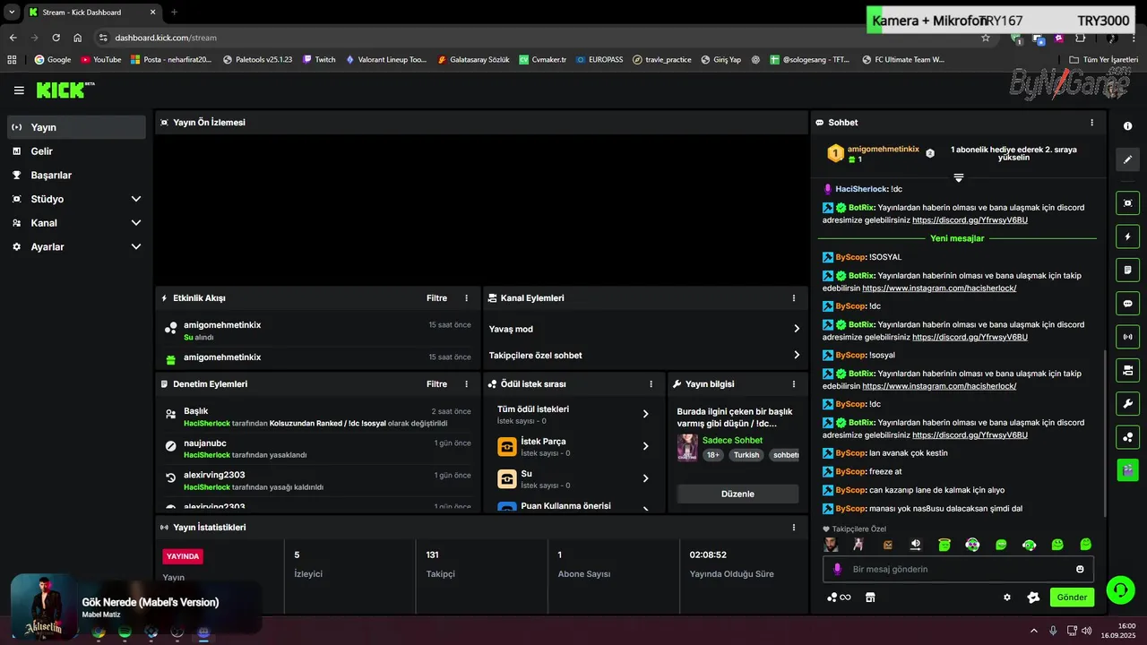Open Chrome from the taskbar
Image resolution: width=1147 pixels, height=645 pixels.
coord(99,632)
